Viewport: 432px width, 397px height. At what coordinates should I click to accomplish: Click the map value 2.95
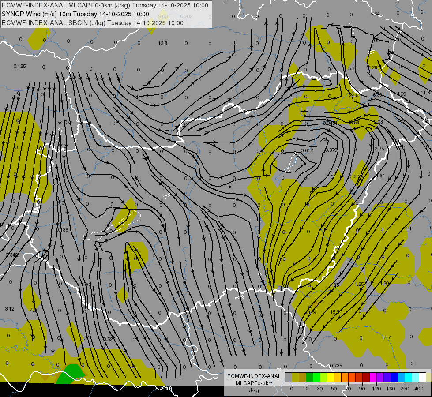379,149
